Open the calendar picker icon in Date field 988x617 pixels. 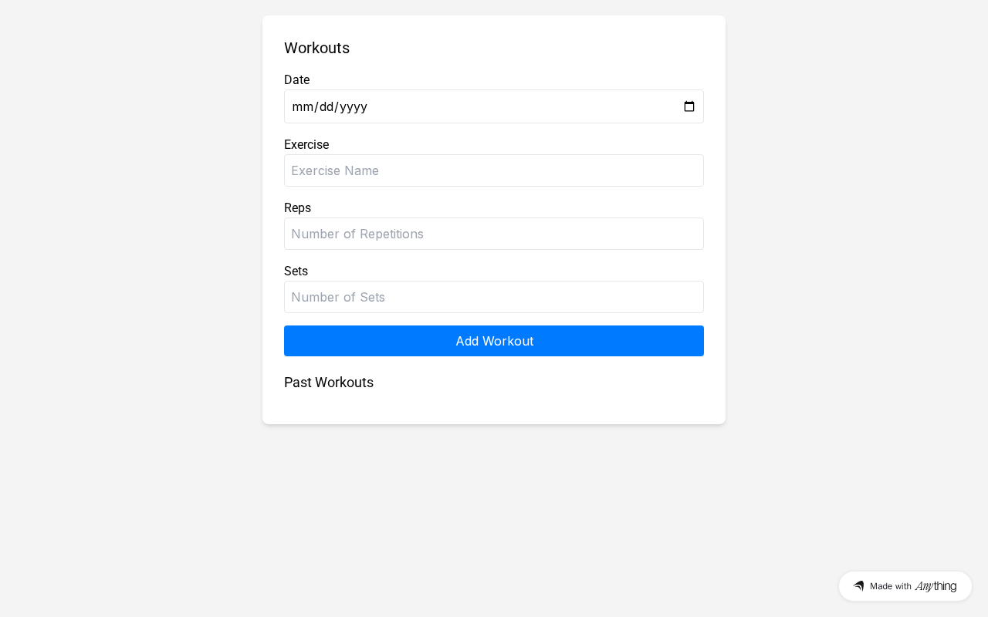click(x=689, y=106)
